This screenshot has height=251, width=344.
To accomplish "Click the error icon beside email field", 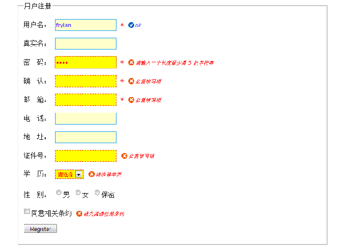I will (x=131, y=100).
